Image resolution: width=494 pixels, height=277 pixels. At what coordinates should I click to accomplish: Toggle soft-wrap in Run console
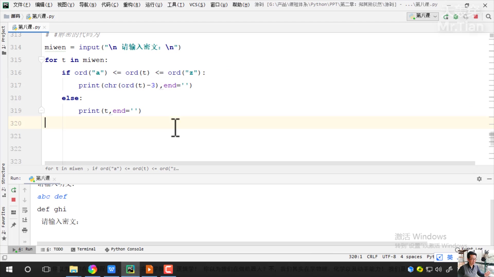(25, 210)
